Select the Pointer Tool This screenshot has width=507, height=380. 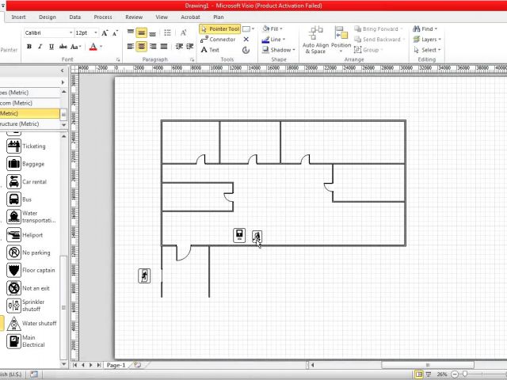pos(219,29)
